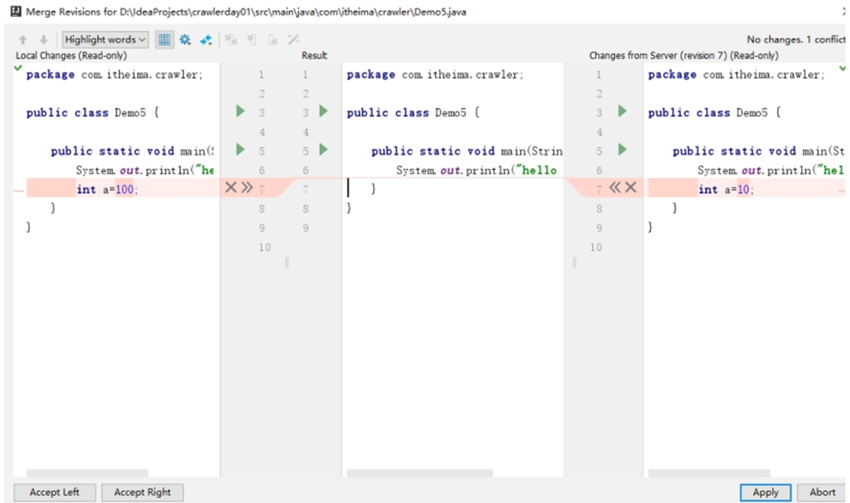Click the 'Result' pane label
Screen dimensions: 850x503
pos(315,55)
